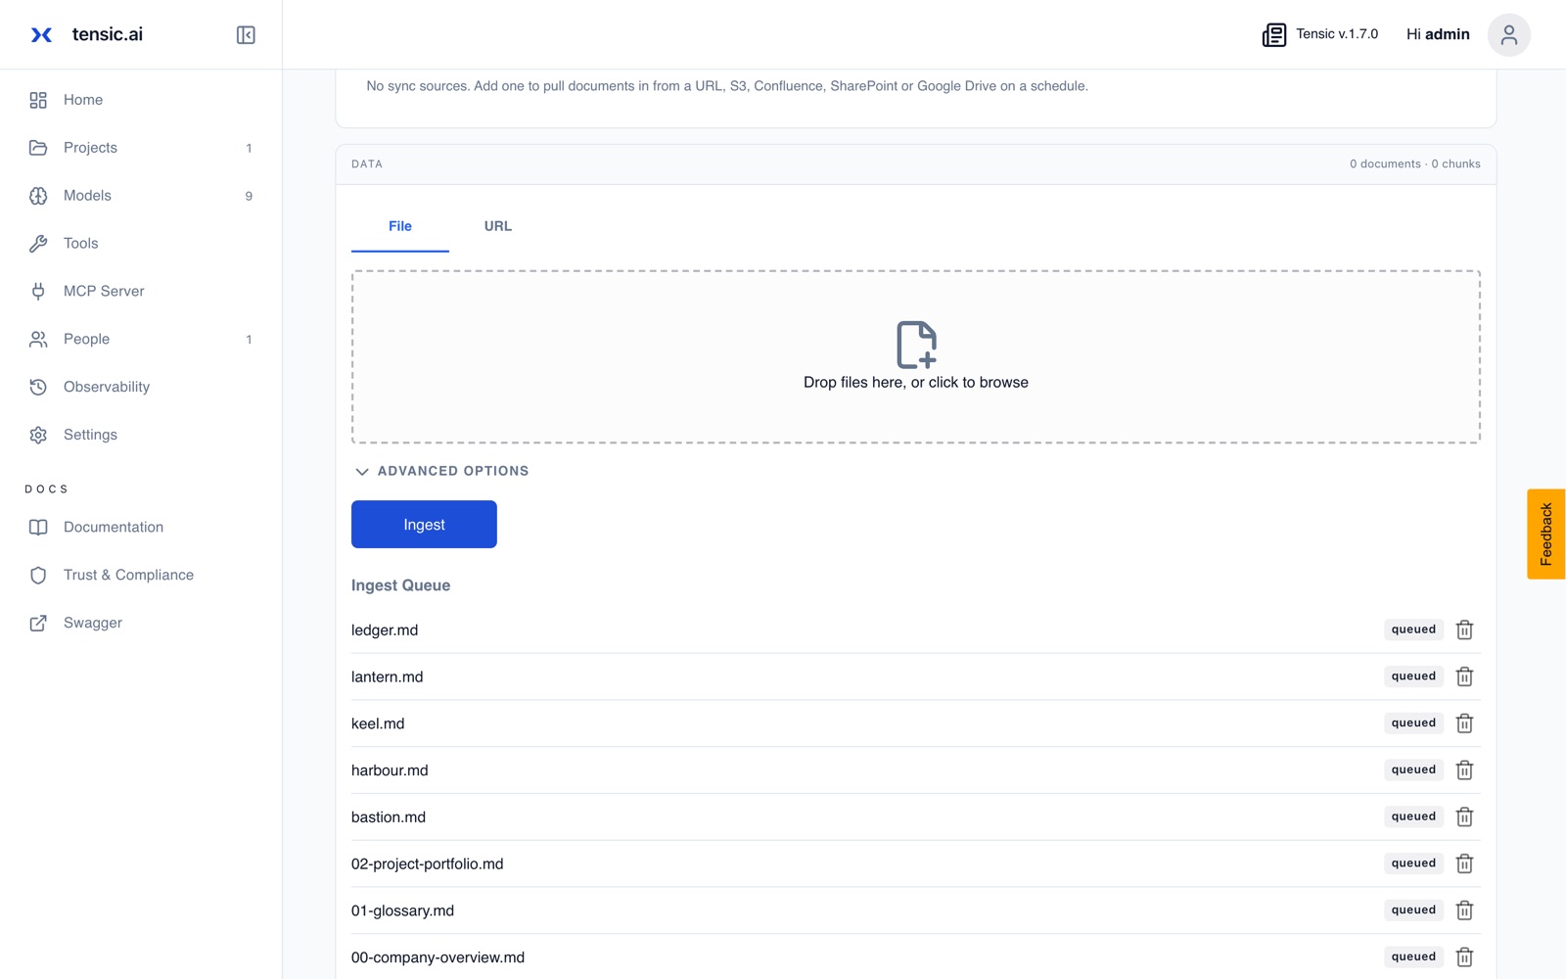Click the Trust & Compliance shield icon
The width and height of the screenshot is (1566, 979).
38,575
